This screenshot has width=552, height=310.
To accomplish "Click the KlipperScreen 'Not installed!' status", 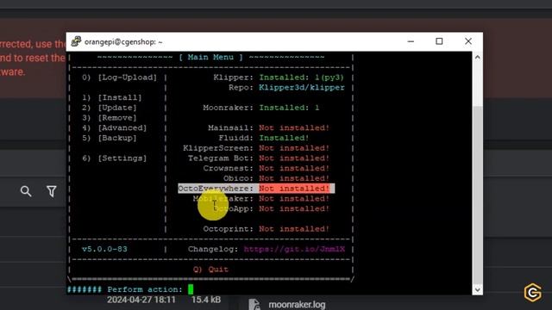I will (x=294, y=148).
